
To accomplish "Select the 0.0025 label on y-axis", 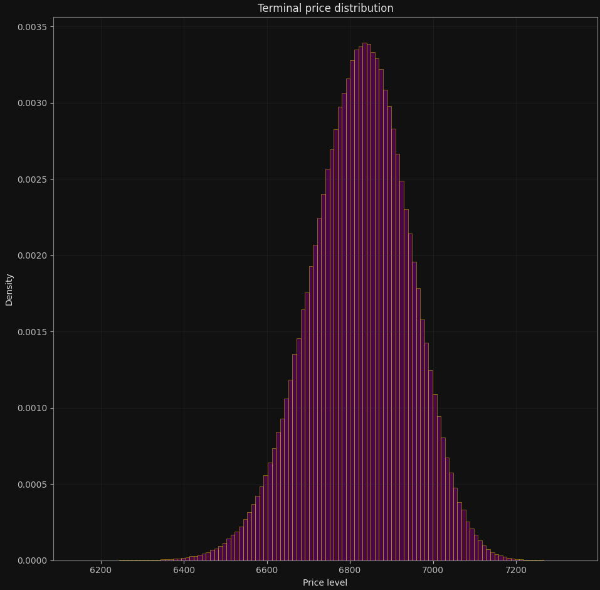I will click(31, 176).
